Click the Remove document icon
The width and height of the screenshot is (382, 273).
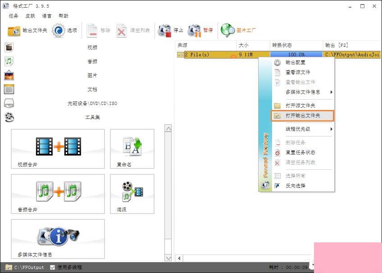92,31
